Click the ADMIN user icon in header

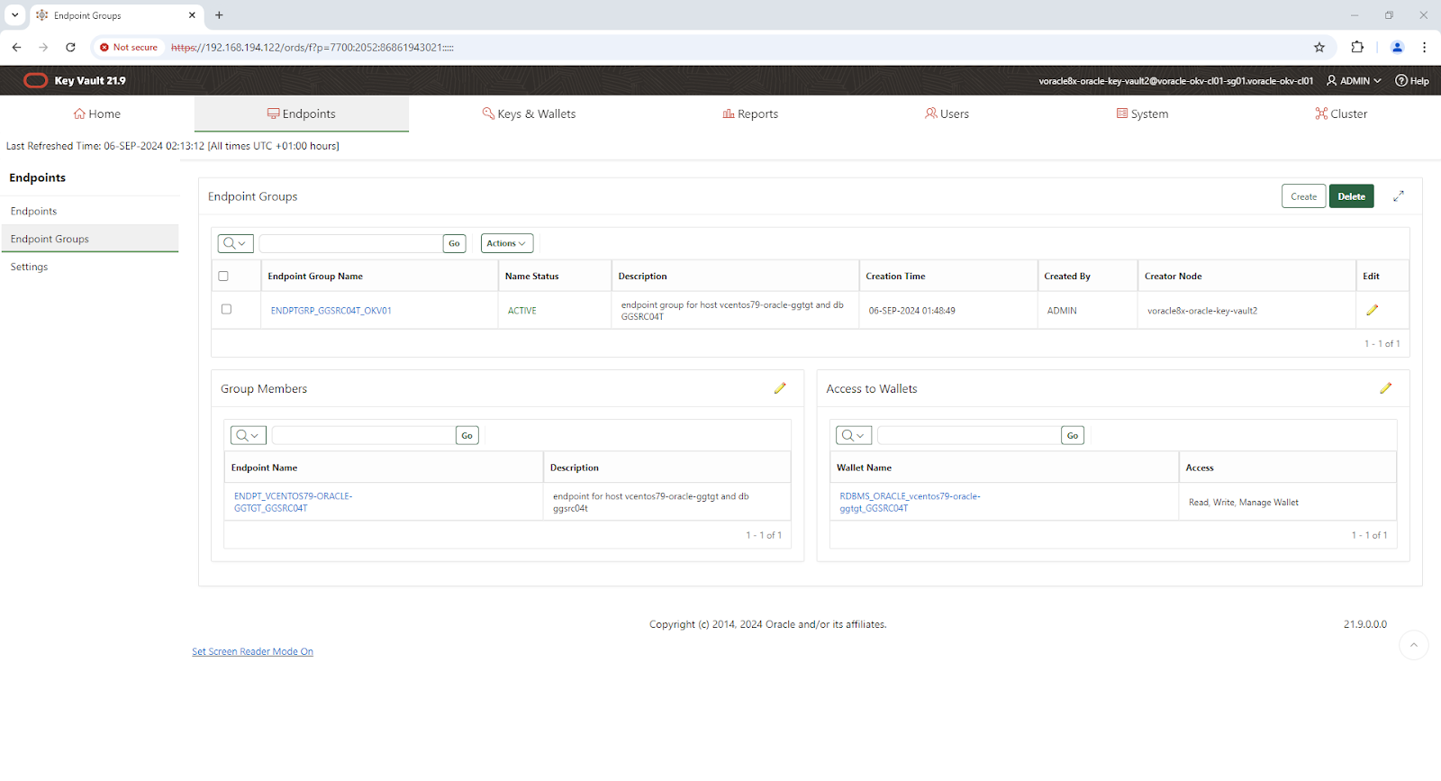[1332, 80]
